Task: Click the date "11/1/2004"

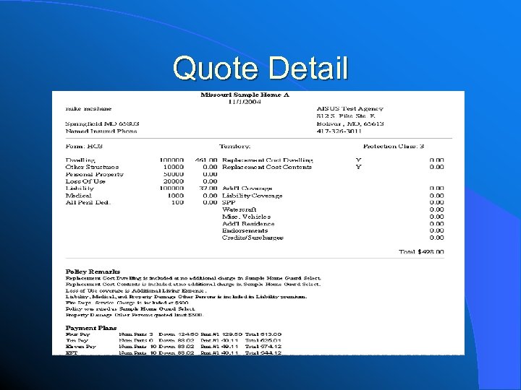Action: pyautogui.click(x=245, y=102)
